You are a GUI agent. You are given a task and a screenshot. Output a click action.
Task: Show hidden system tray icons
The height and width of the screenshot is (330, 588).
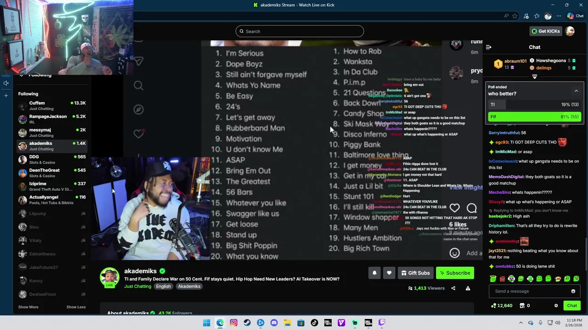pyautogui.click(x=520, y=323)
